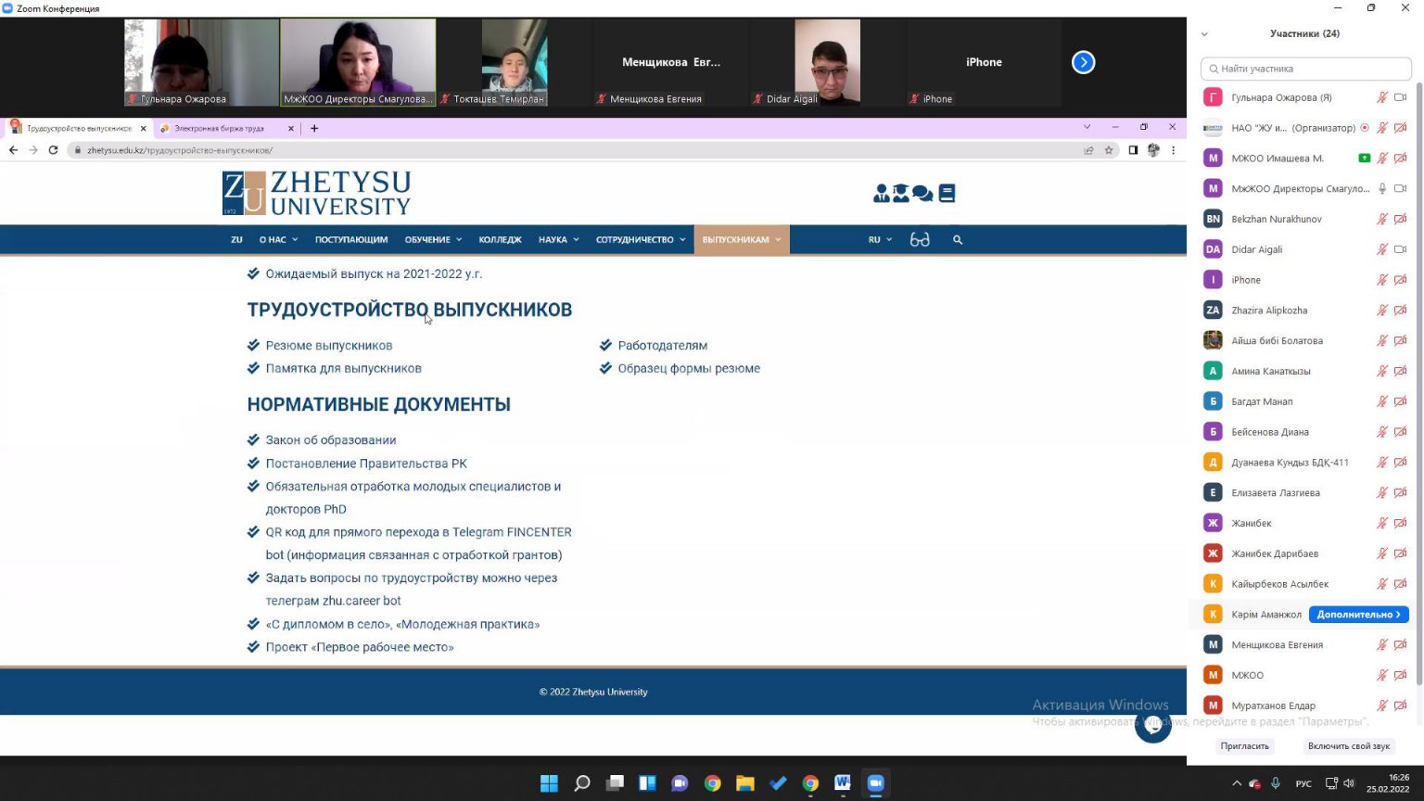Screen dimensions: 1424x801
Task: Show next video thumbnails with blue arrow
Action: tap(1083, 62)
